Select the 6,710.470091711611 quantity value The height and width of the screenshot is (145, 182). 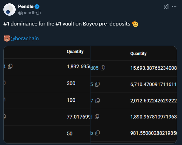click(x=153, y=84)
